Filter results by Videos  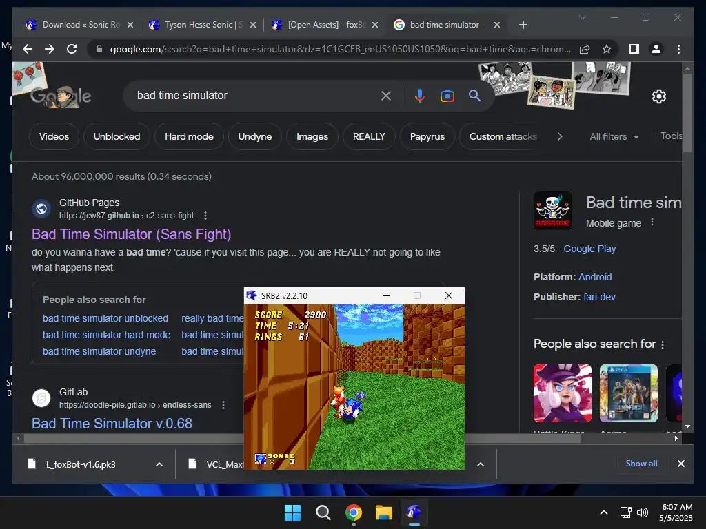[54, 136]
